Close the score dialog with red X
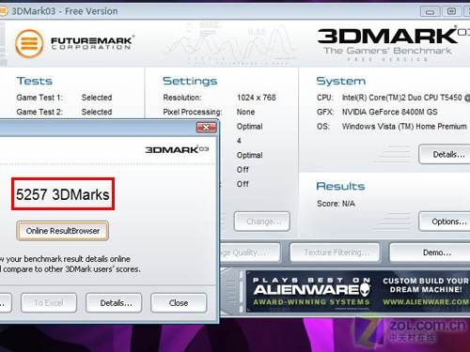 206,127
